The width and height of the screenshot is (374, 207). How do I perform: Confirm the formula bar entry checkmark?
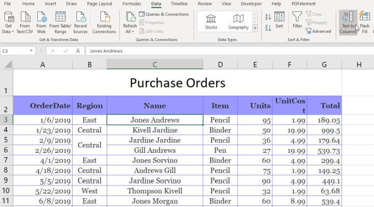tap(65, 51)
